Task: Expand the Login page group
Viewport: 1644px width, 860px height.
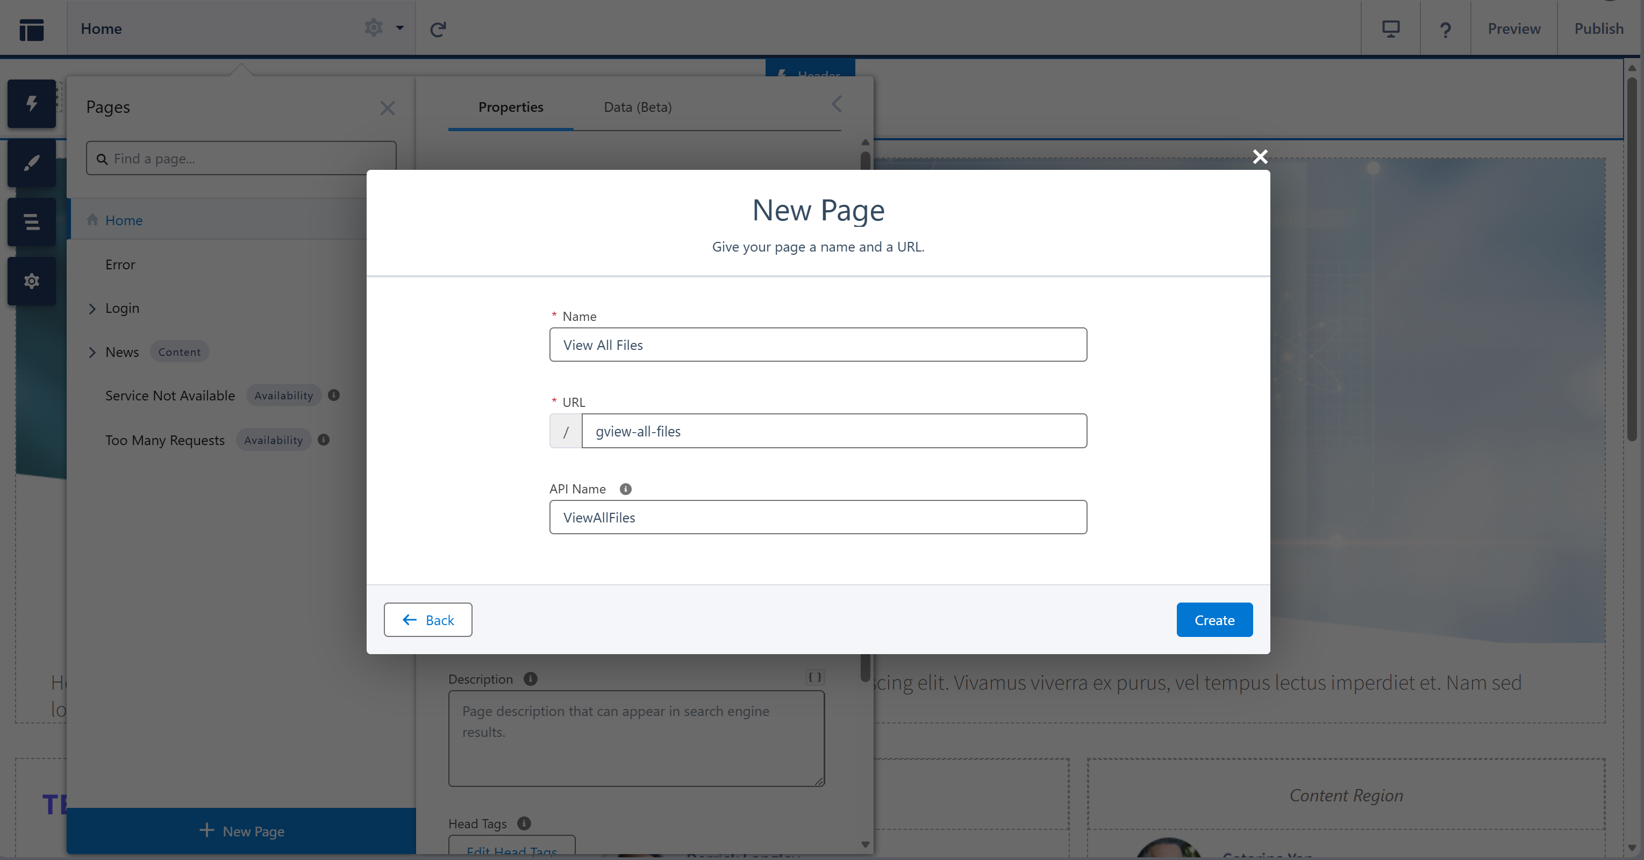Action: 92,309
